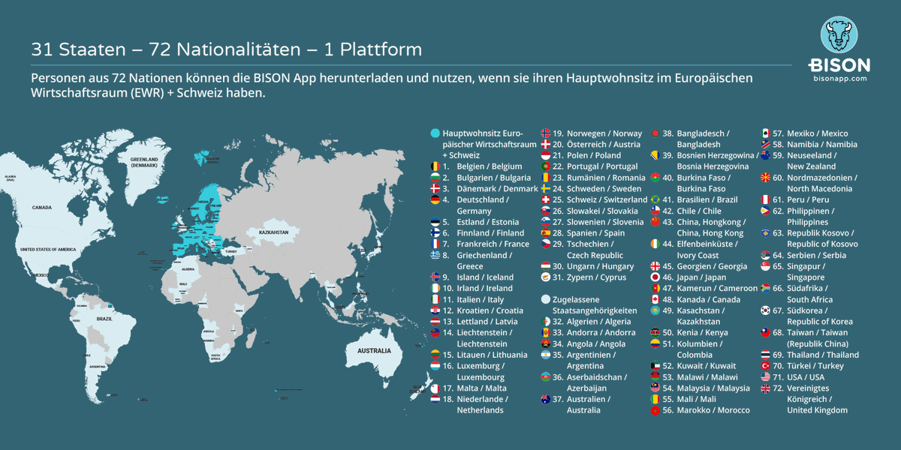
Task: Click the Switzerland flag icon
Action: (x=546, y=200)
